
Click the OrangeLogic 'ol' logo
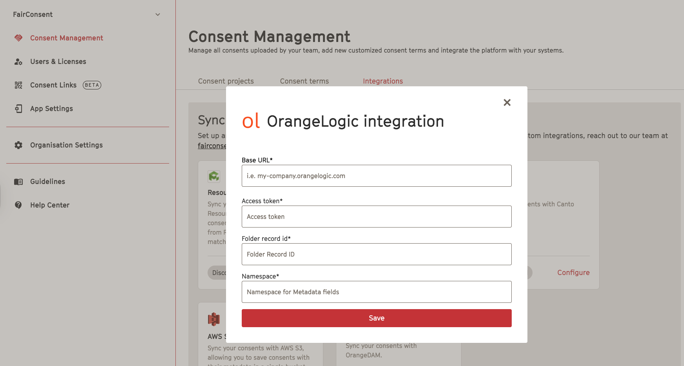point(251,121)
